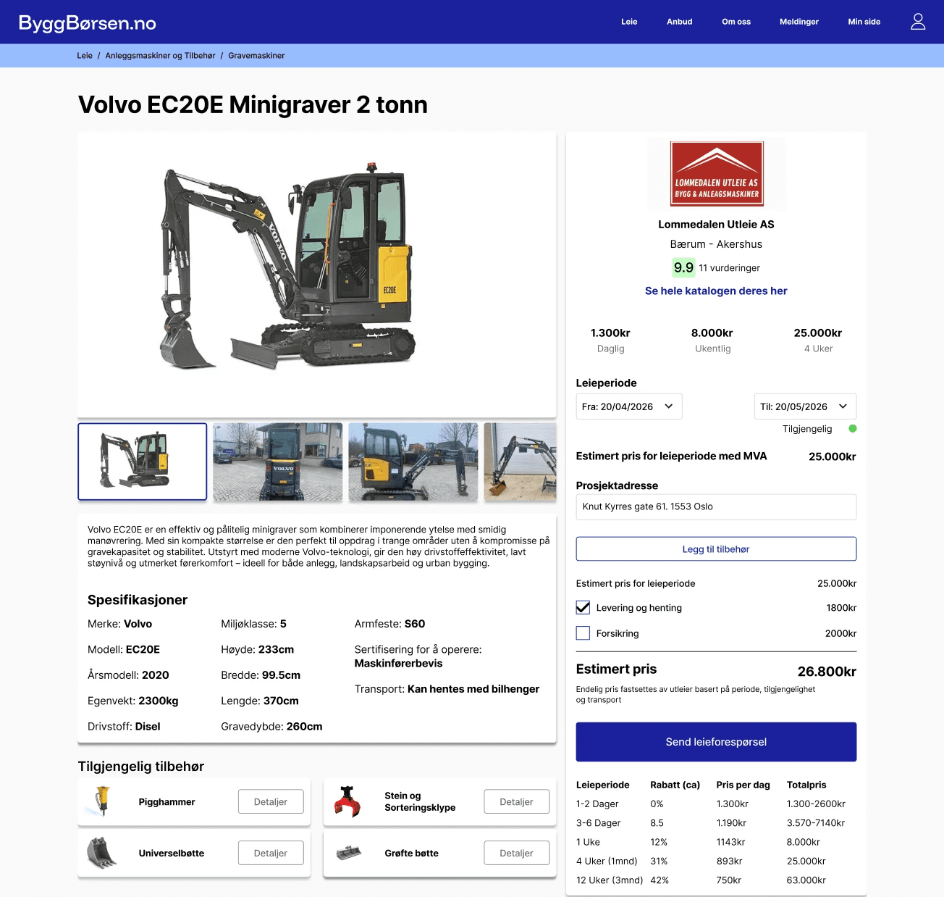
Task: Open Meldinger in the top navigation
Action: tap(799, 22)
